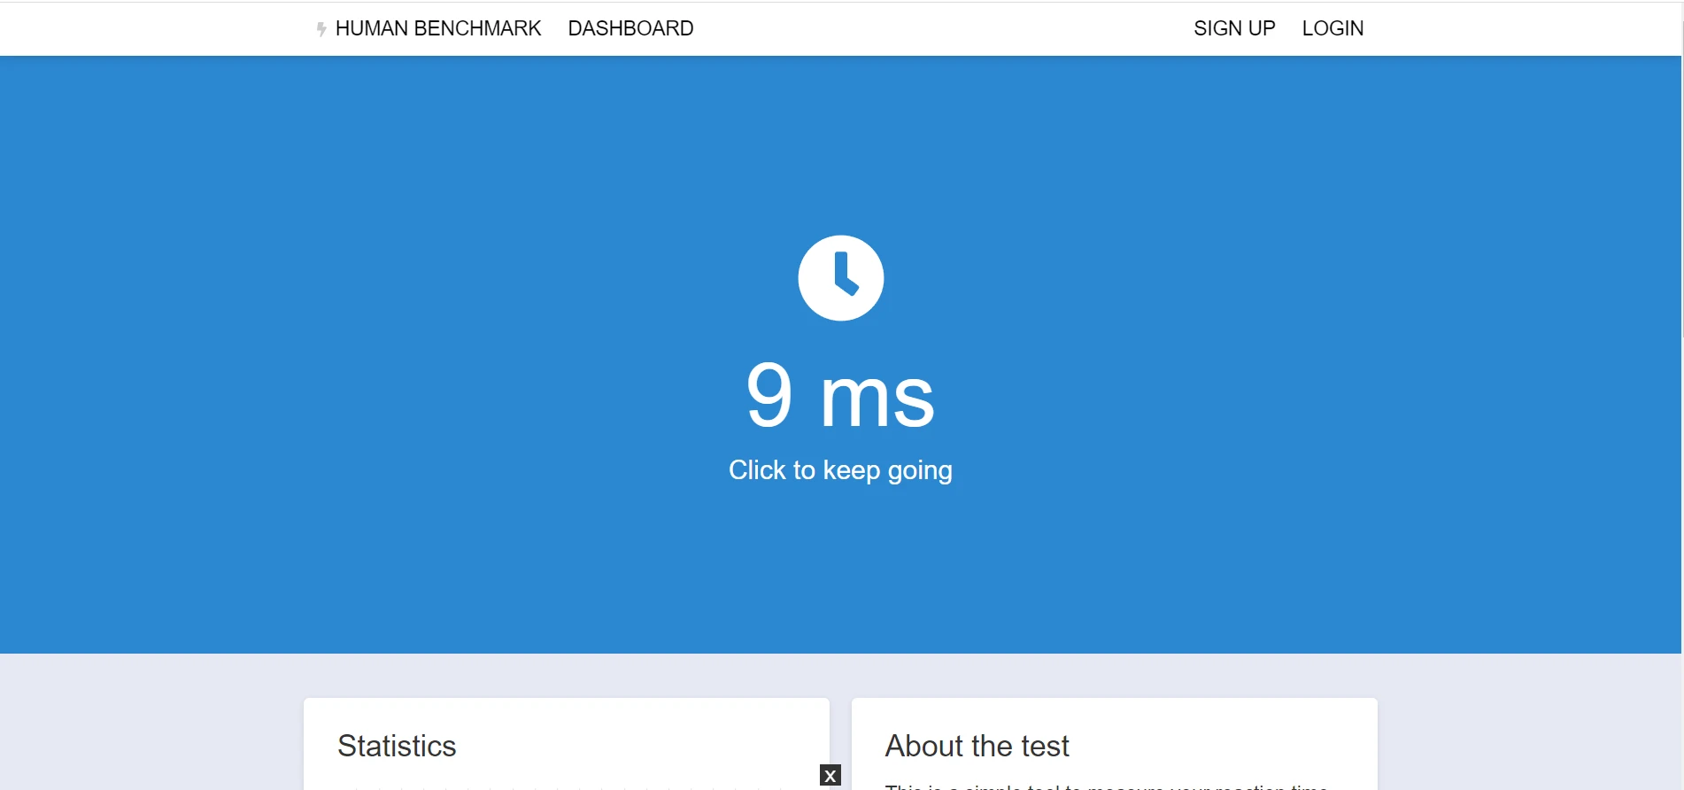The width and height of the screenshot is (1684, 790).
Task: Go to the Dashboard page
Action: [x=630, y=28]
